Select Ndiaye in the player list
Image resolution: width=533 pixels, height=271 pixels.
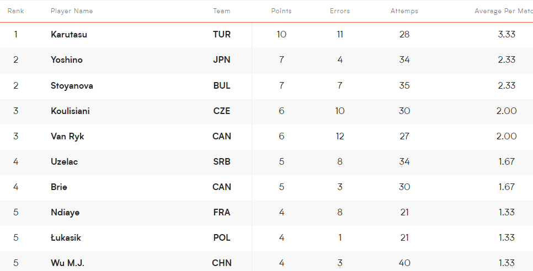(x=65, y=213)
